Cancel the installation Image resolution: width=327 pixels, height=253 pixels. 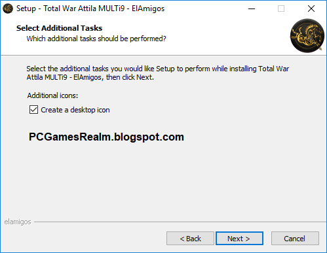click(295, 239)
